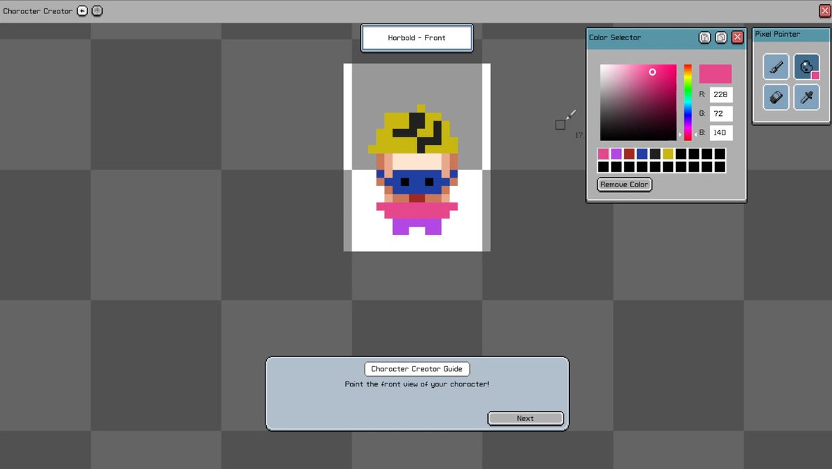Click the G value field showing 72
Image resolution: width=832 pixels, height=469 pixels.
(x=721, y=114)
